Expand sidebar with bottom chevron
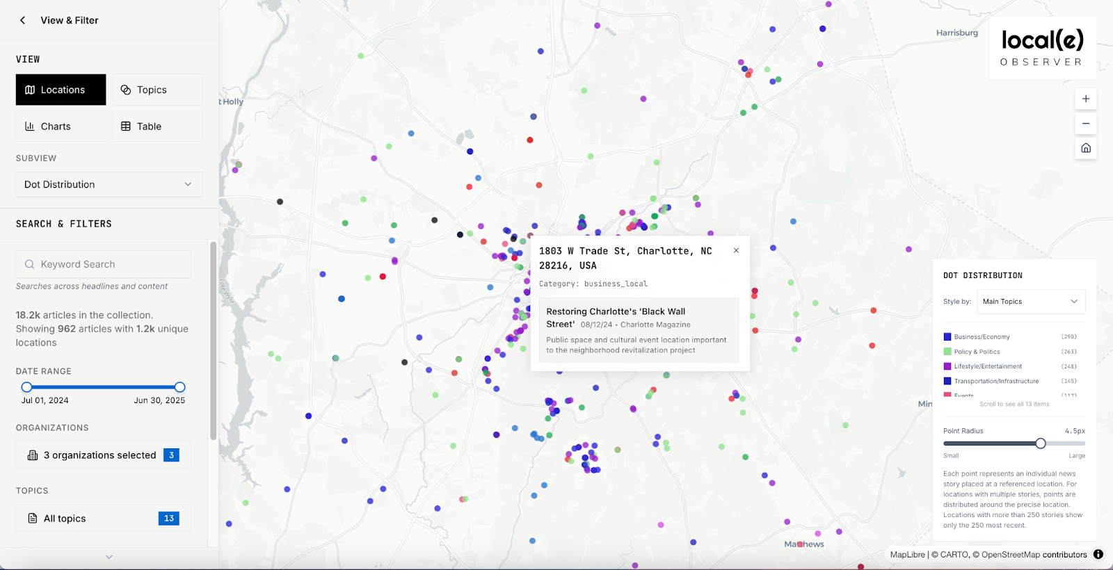 pyautogui.click(x=109, y=557)
